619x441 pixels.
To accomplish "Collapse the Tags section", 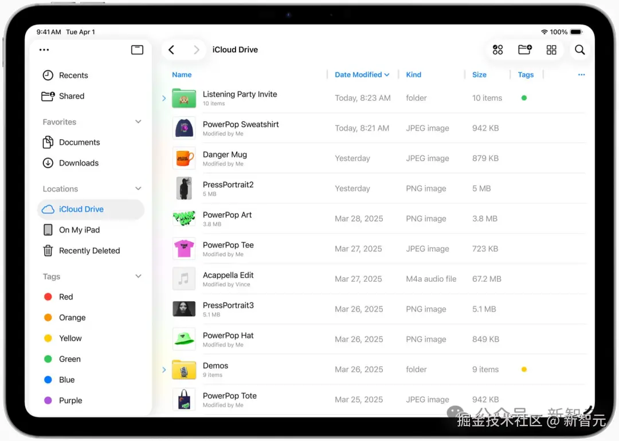I will coord(138,276).
